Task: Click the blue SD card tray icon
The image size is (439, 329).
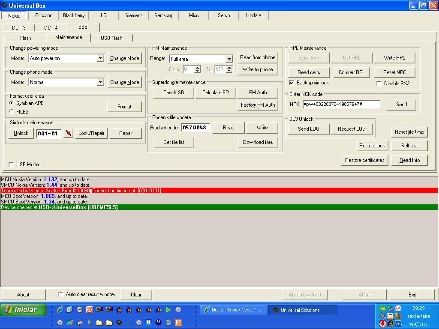Action: 398,324
